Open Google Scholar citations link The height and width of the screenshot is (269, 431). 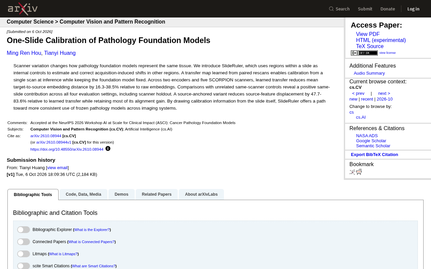click(x=371, y=141)
